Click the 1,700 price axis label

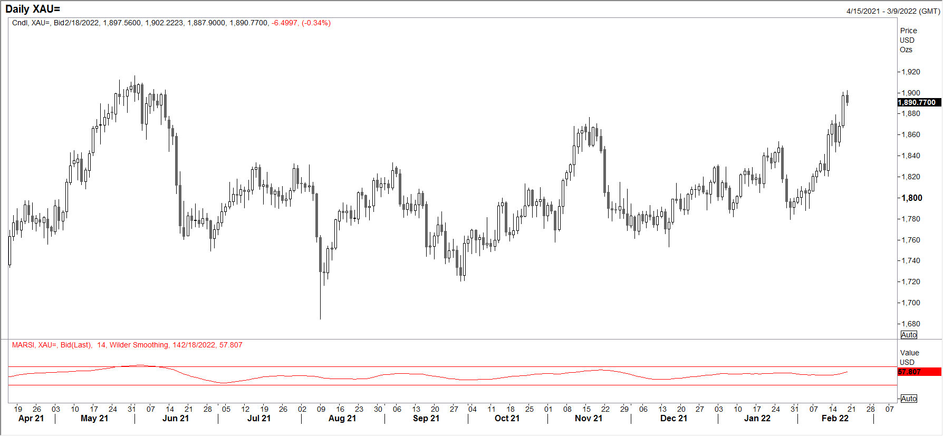(911, 303)
